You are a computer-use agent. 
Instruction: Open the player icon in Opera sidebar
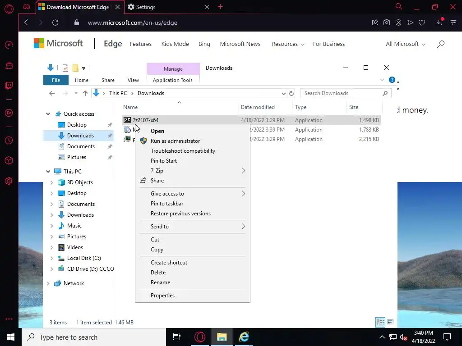point(9,113)
